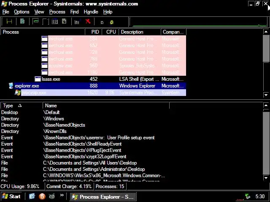This screenshot has width=270, height=202.
Task: Click the Refresh Now toolbar icon
Action: tap(22, 21)
